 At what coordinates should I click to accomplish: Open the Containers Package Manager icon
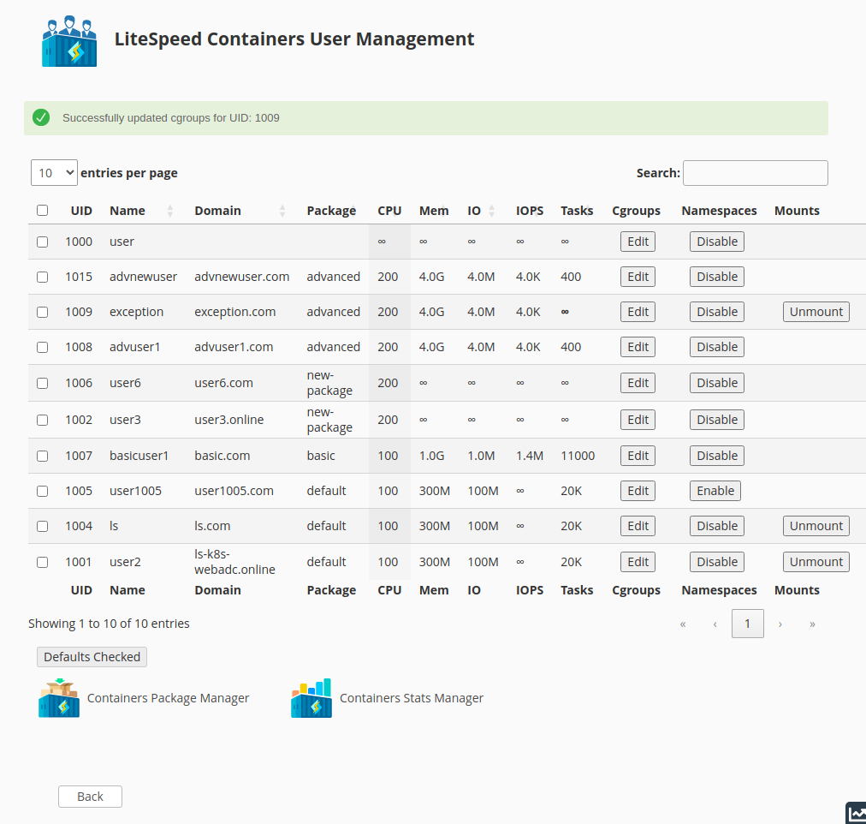tap(59, 698)
